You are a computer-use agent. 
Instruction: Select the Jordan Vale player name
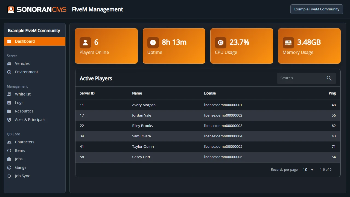(142, 115)
